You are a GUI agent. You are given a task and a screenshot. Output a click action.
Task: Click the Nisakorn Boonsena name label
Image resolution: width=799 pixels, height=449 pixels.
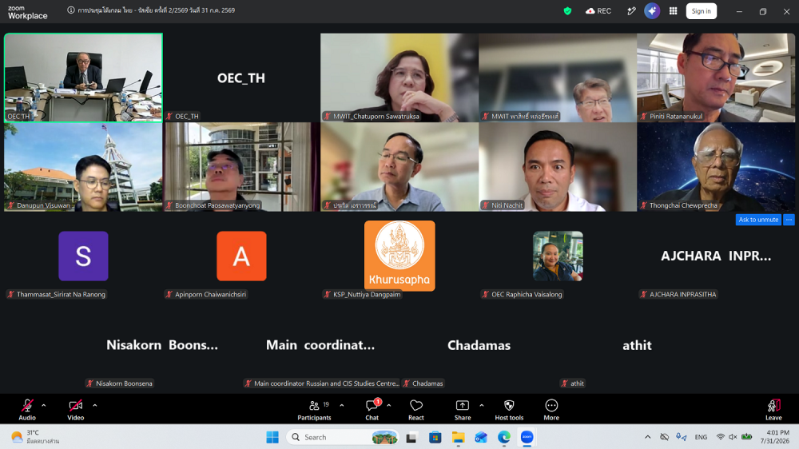click(x=120, y=383)
